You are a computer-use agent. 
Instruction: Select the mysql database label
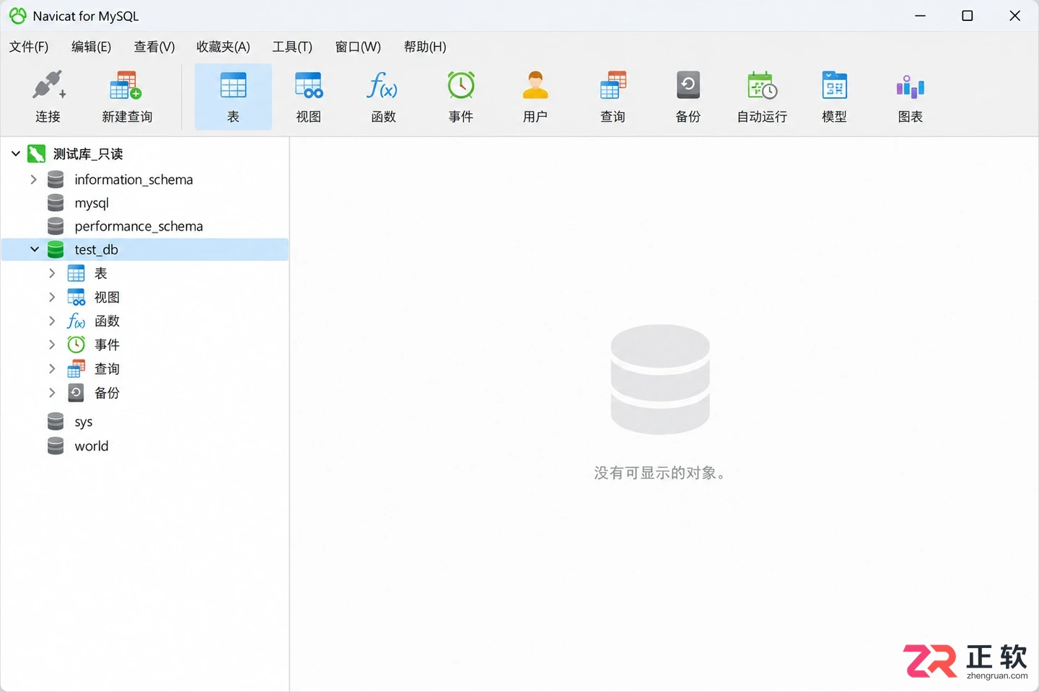[x=92, y=203]
